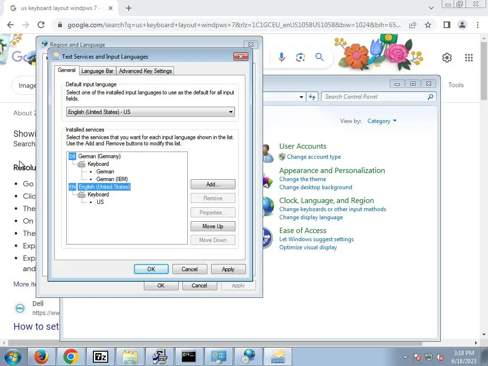Screen dimensions: 488x366
Task: Switch to Advanced Key Settings tab
Action: tap(145, 71)
